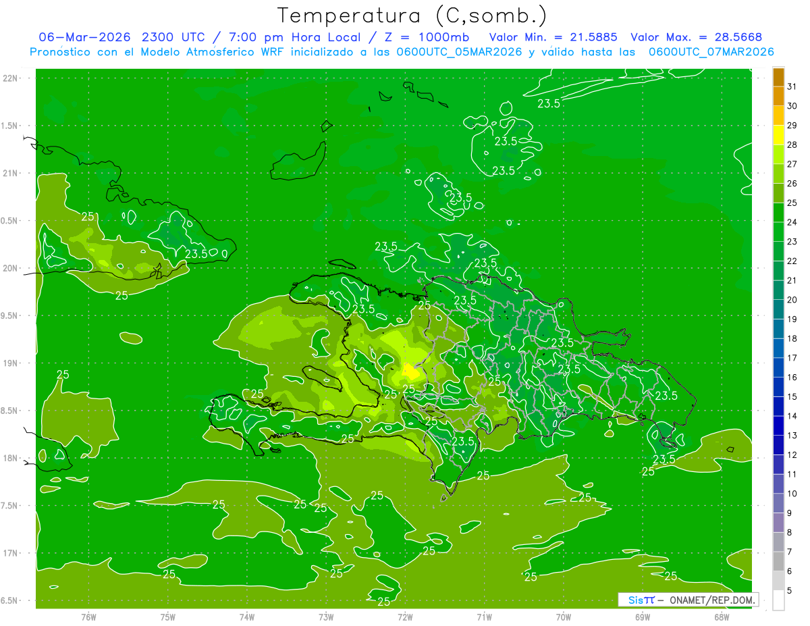Click latitude axis label "20N"
This screenshot has height=626, width=810.
click(x=10, y=268)
